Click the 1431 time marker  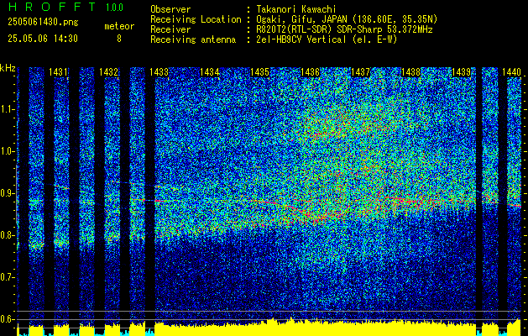(x=58, y=71)
